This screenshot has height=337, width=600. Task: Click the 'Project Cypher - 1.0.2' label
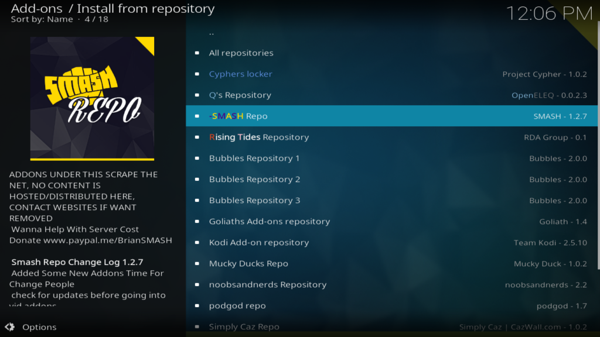click(x=544, y=74)
